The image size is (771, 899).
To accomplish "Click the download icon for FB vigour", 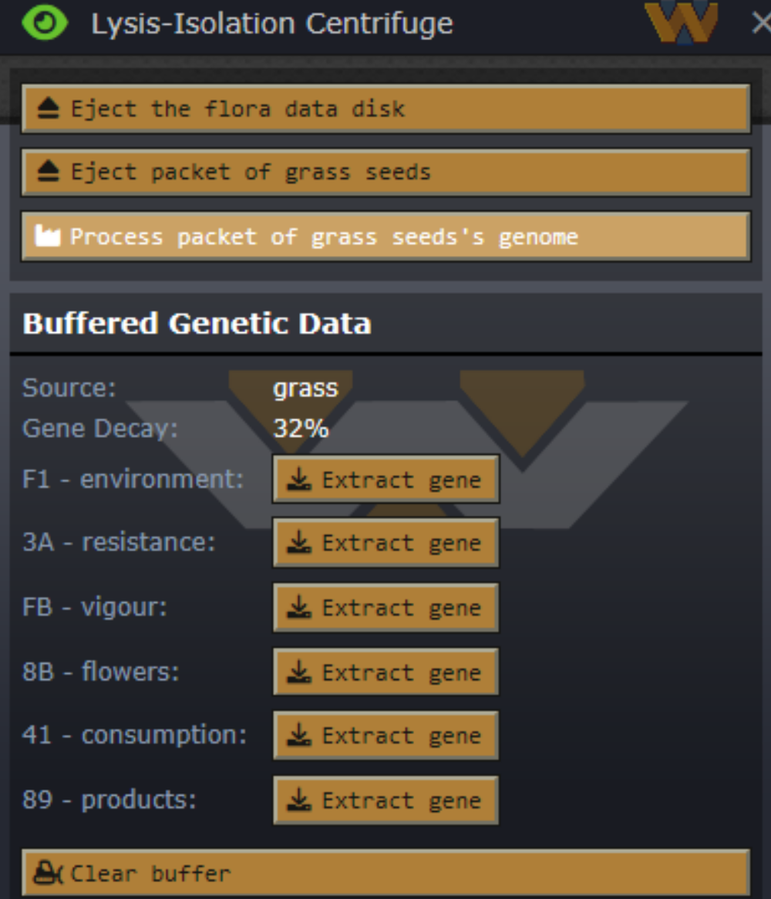I will coord(299,608).
